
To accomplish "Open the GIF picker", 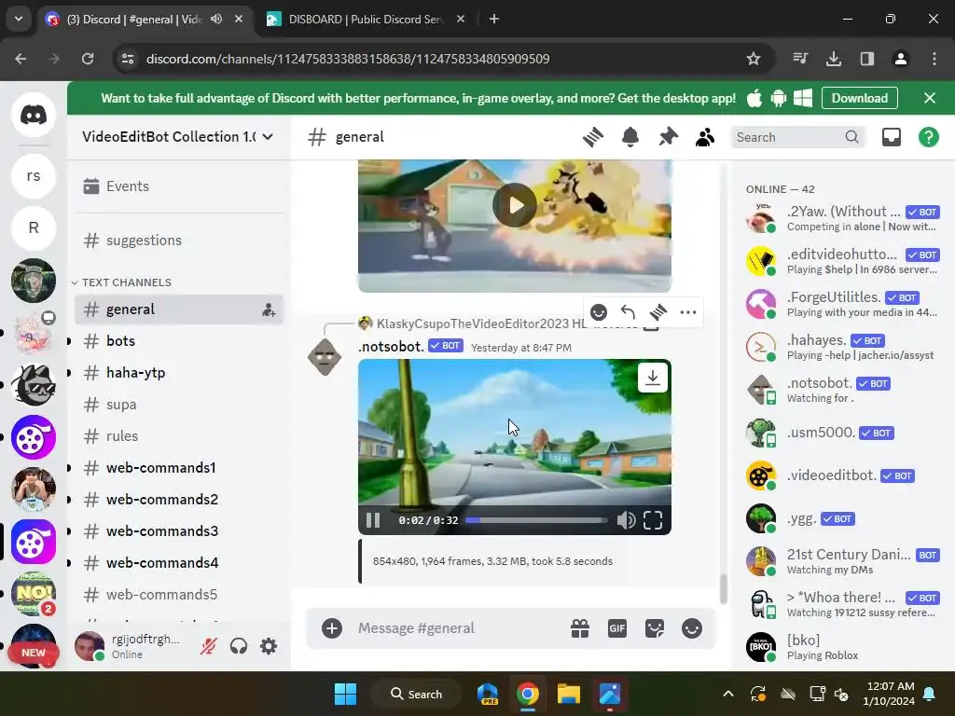I will [617, 628].
